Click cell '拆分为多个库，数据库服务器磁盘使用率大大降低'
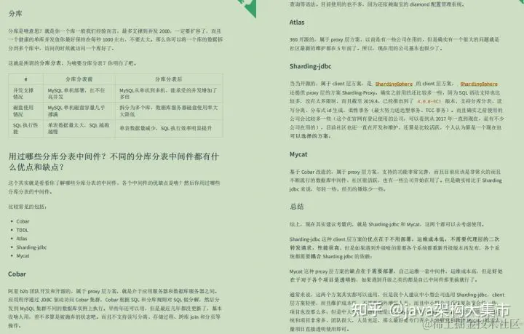Image resolution: width=524 pixels, height=334 pixels. click(x=169, y=111)
